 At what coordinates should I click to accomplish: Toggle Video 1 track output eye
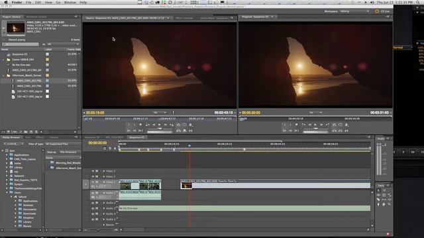click(x=93, y=182)
